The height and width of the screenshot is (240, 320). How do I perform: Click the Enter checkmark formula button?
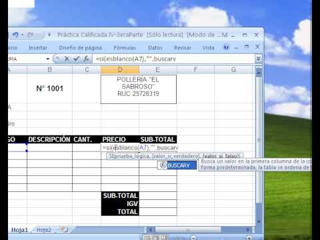[x=77, y=59]
